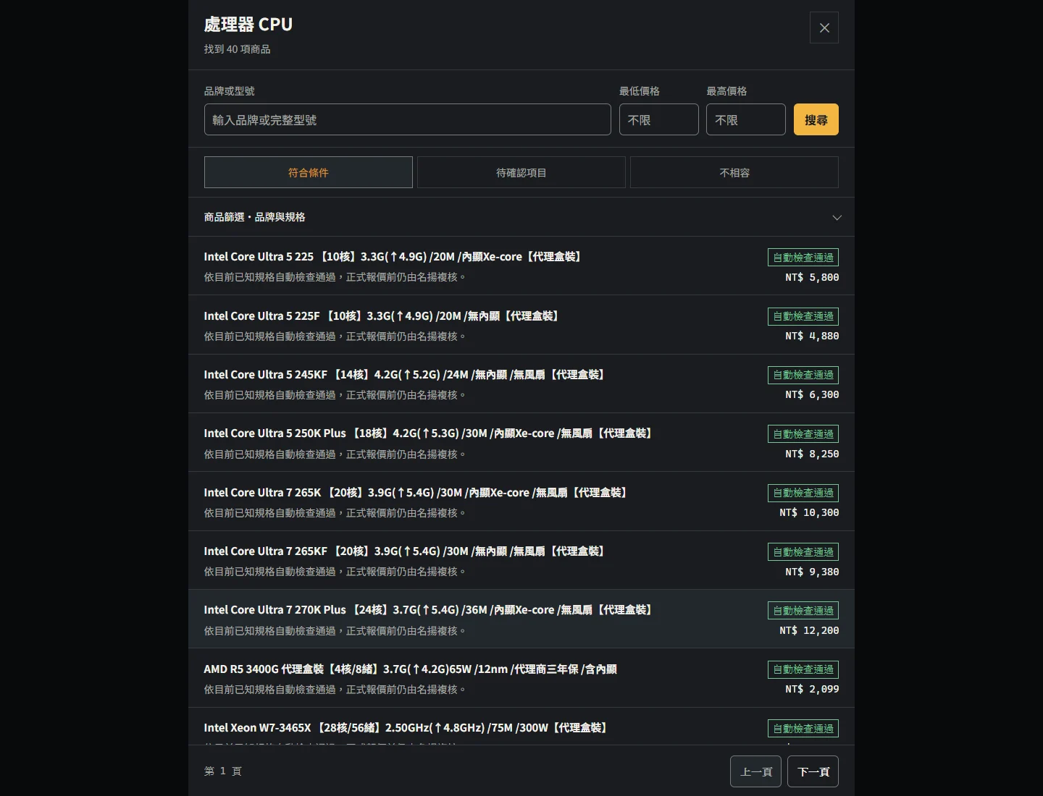Select Intel Core Ultra 7 265K row
Viewport: 1043px width, 796px height.
click(521, 501)
